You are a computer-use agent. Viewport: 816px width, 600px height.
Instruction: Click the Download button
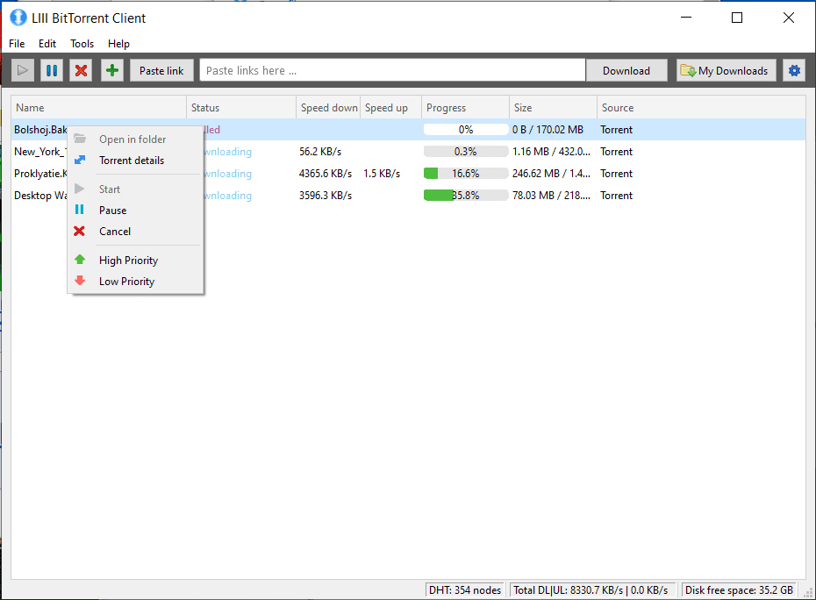(x=626, y=70)
